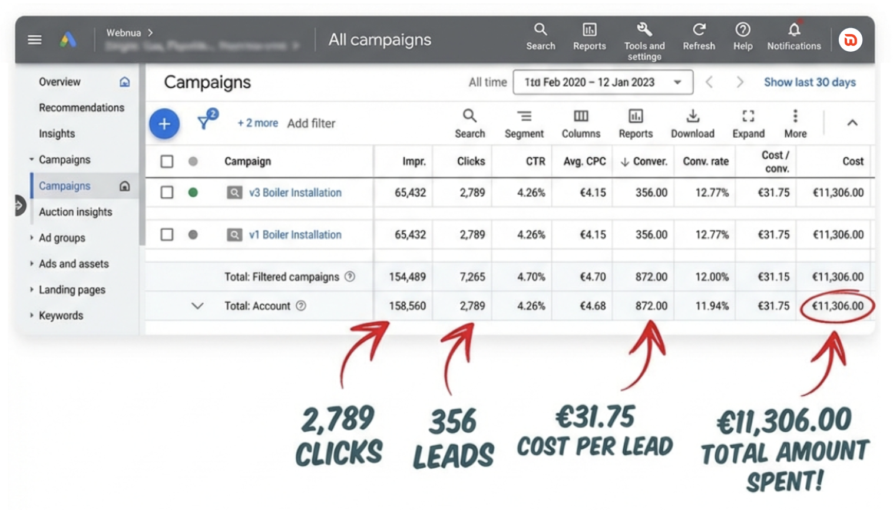Refresh the page with the Refresh icon
Screen dimensions: 893x510
699,37
